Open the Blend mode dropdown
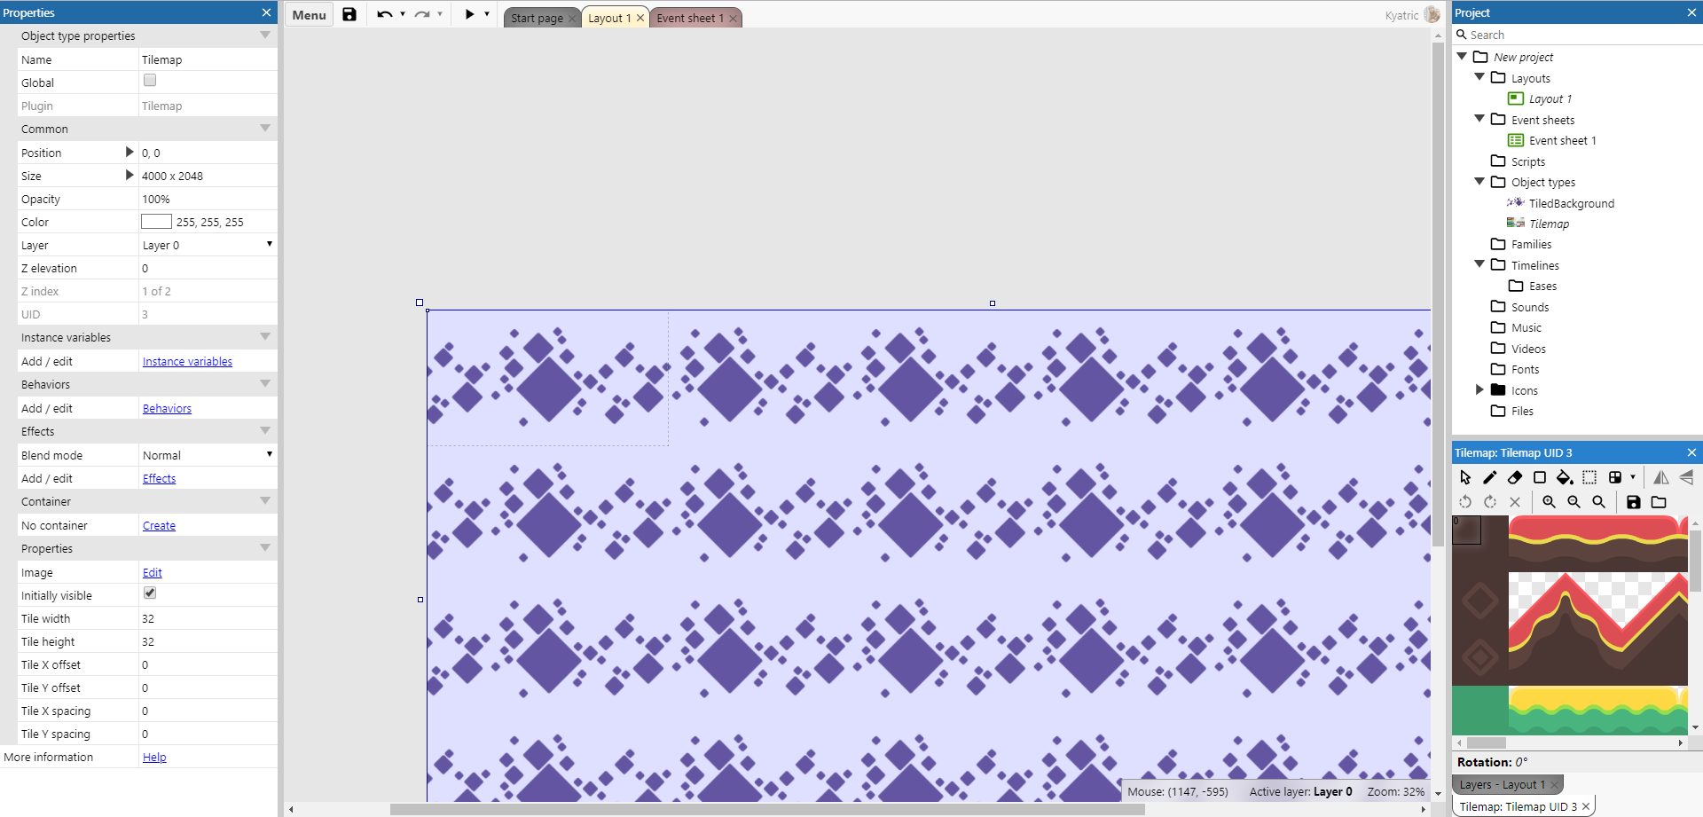1703x817 pixels. click(208, 455)
